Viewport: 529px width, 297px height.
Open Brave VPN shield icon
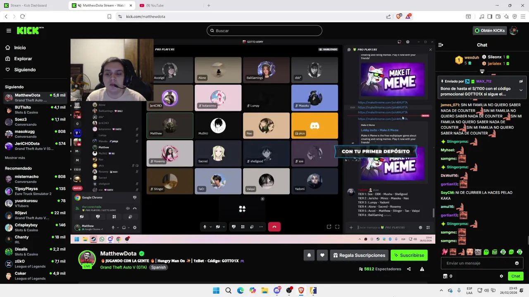click(x=515, y=16)
